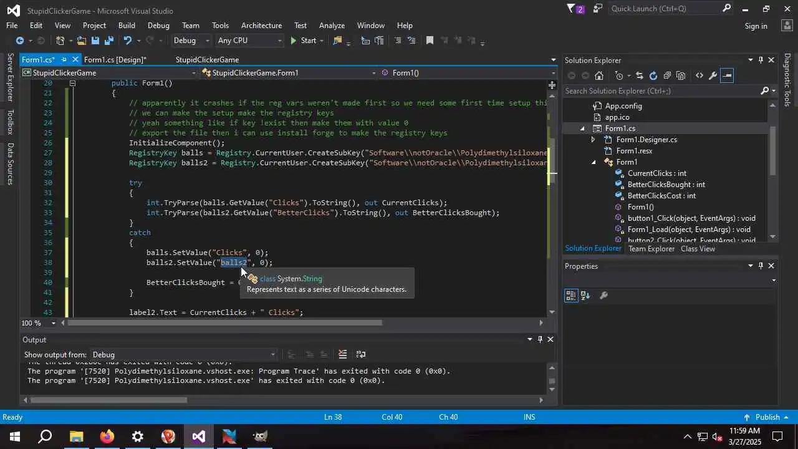Open the Architecture menu
This screenshot has height=449, width=798.
pos(261,26)
